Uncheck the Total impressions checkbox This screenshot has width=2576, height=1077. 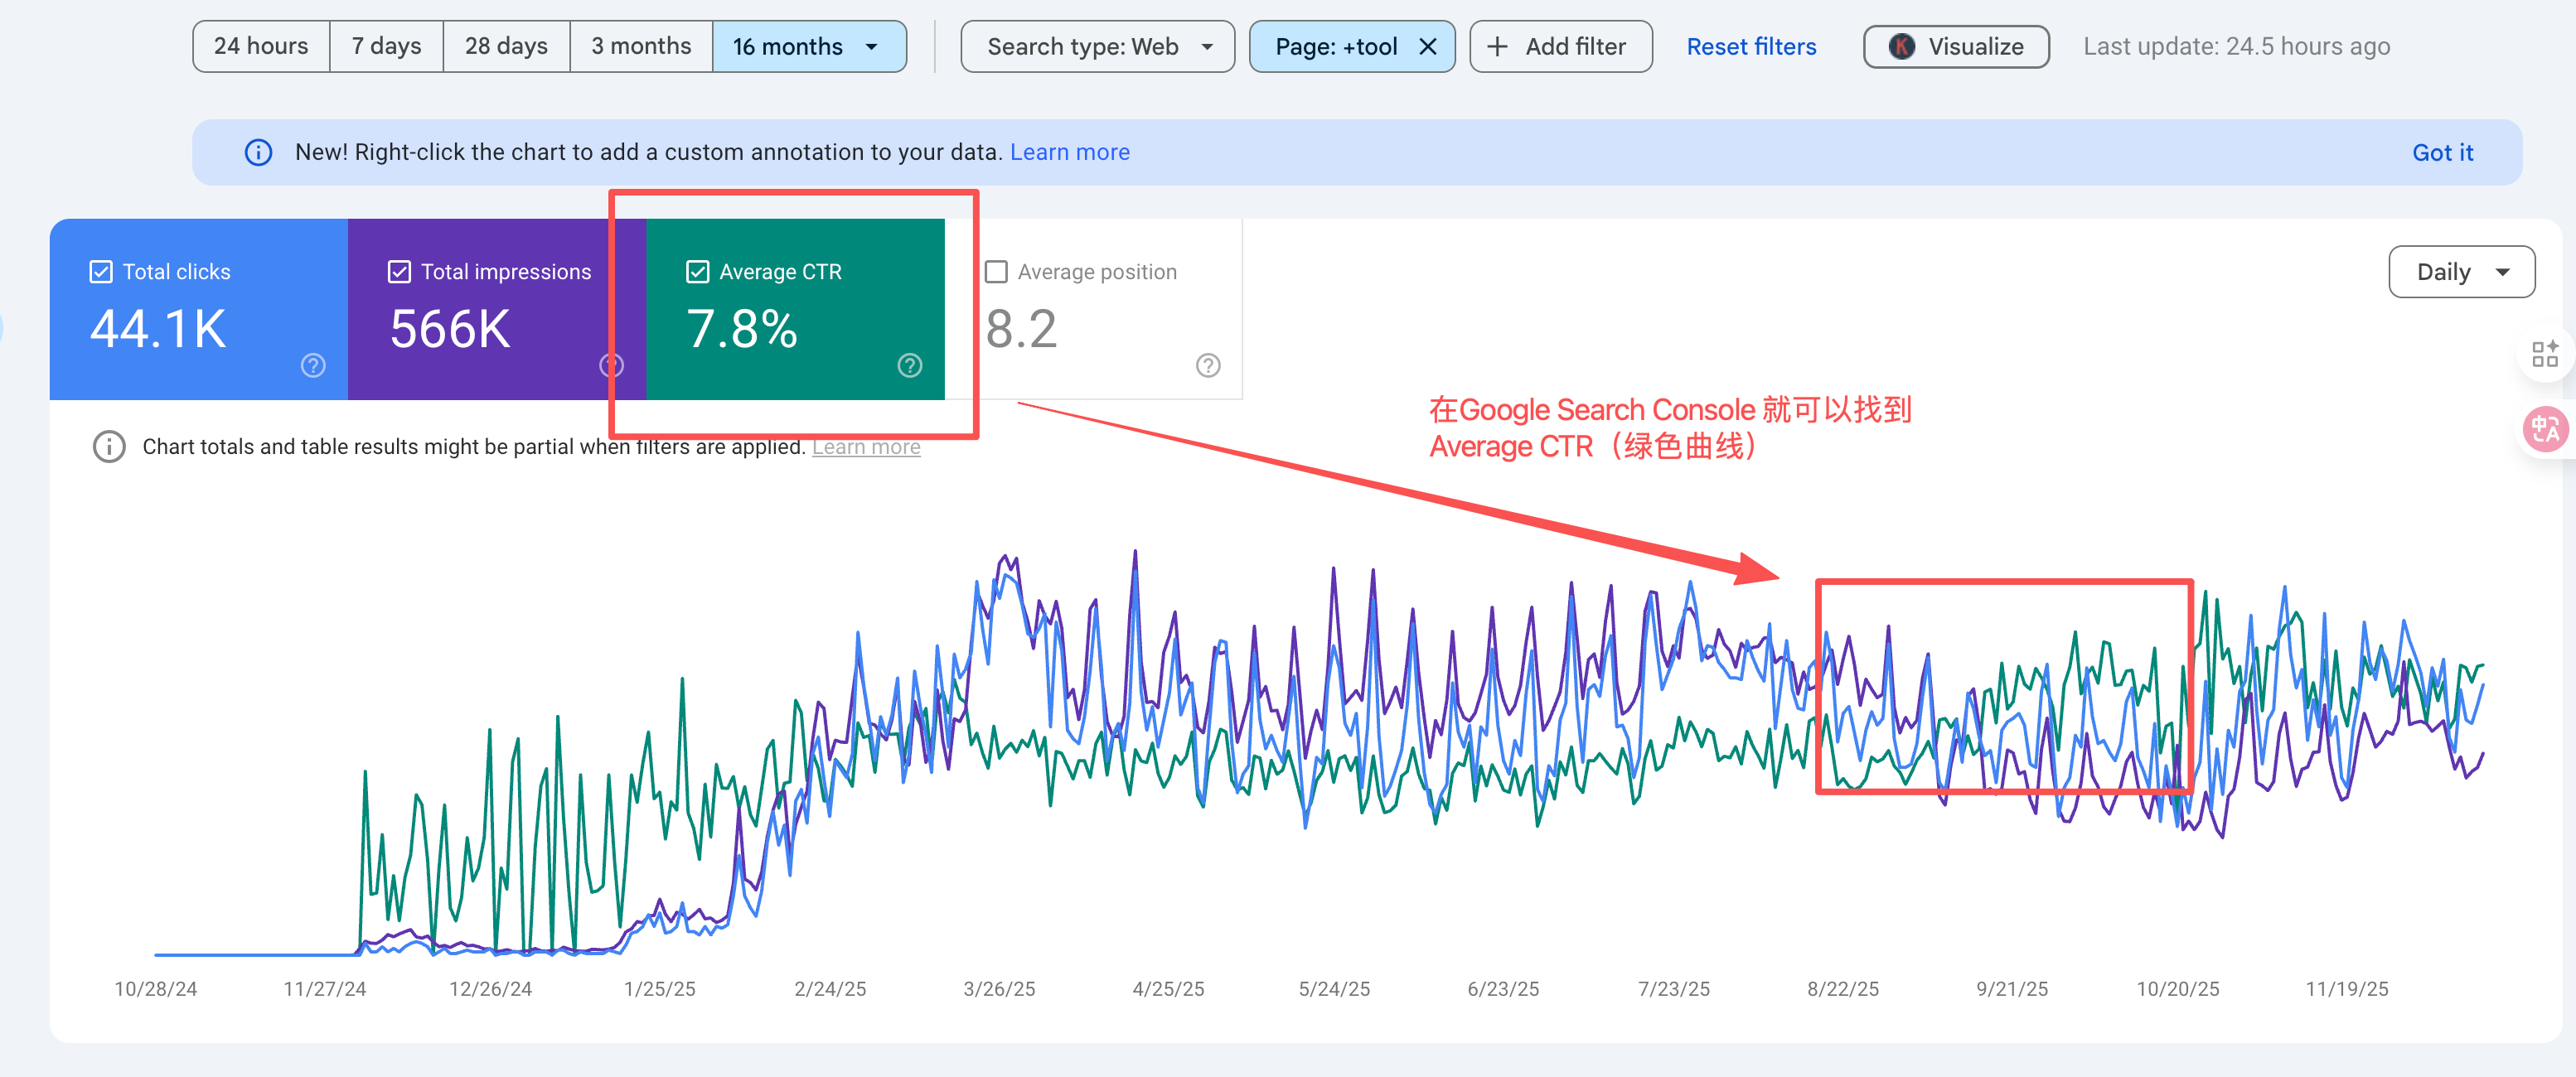pyautogui.click(x=399, y=272)
